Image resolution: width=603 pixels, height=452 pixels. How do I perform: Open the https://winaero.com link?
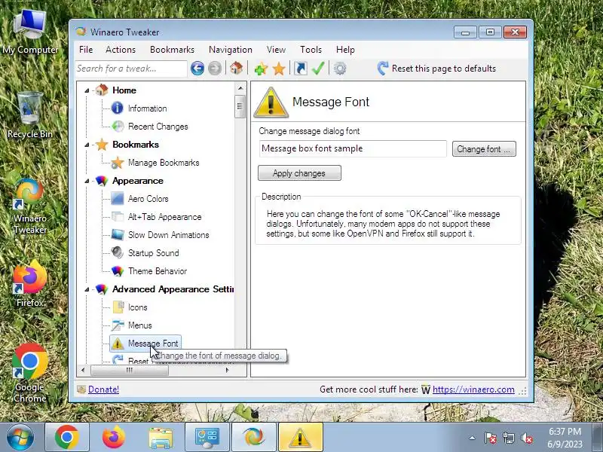click(x=473, y=389)
